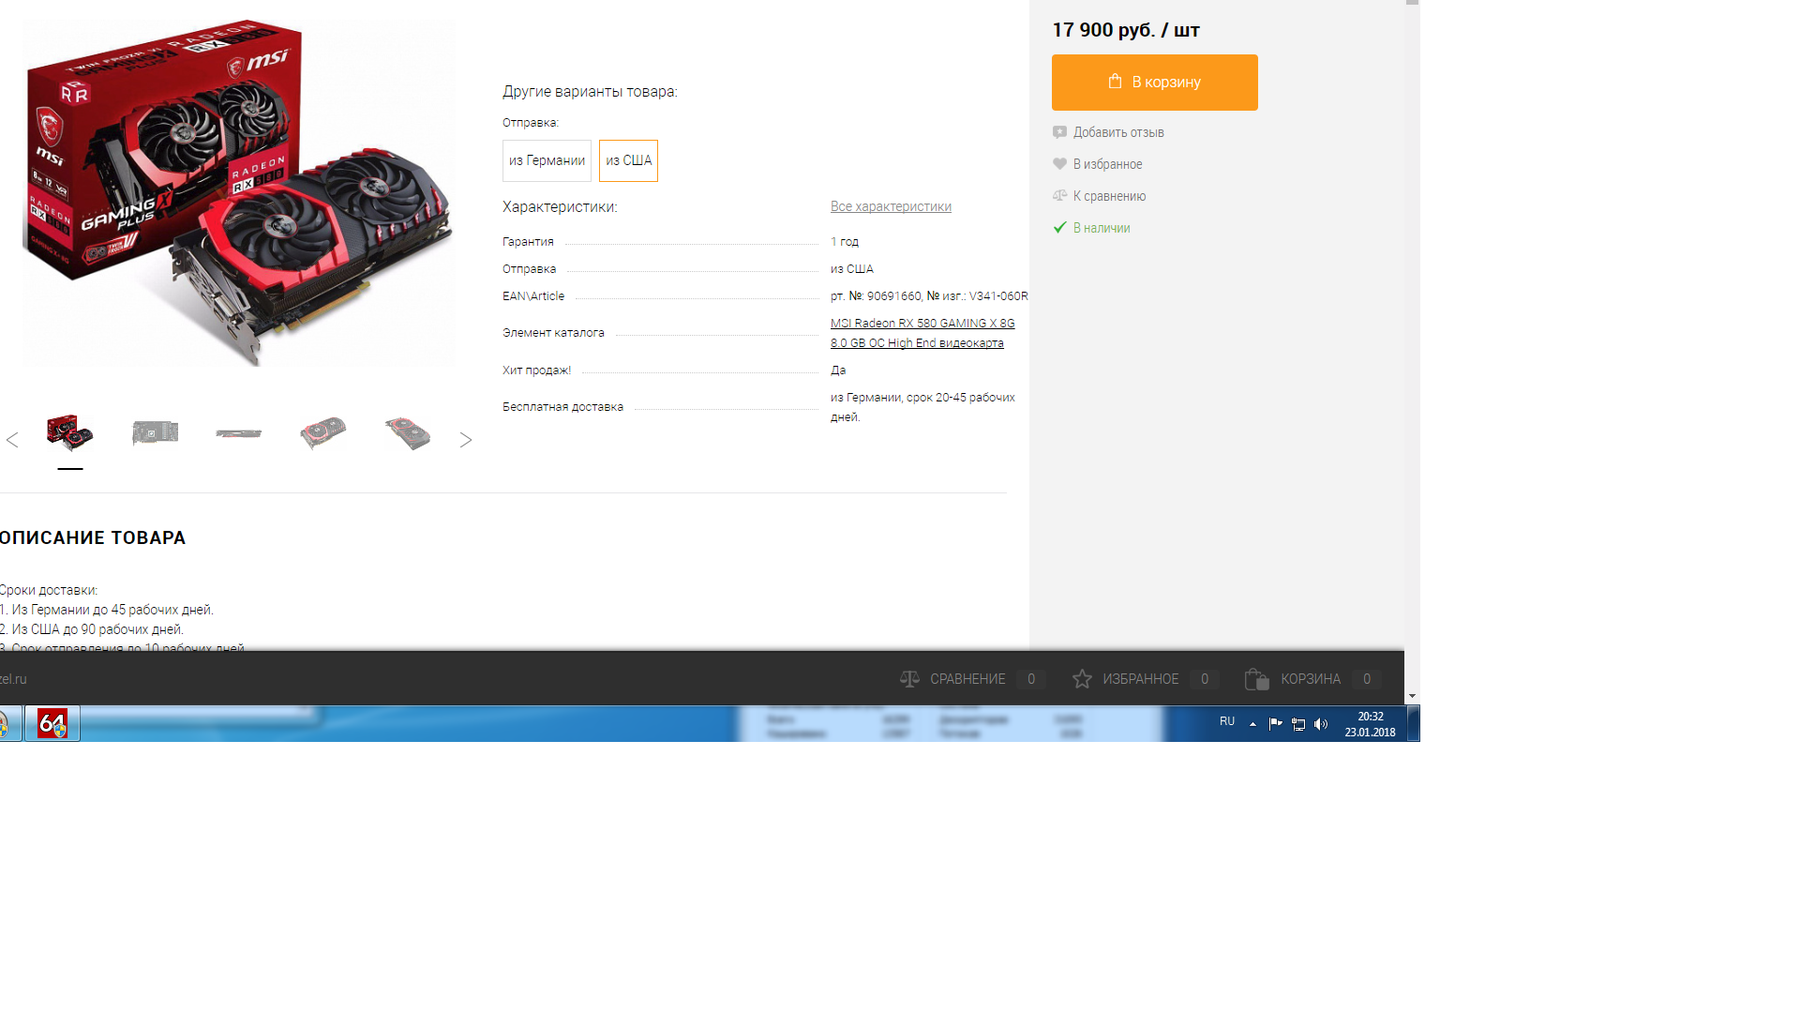Select fifth thumbnail of card top view
Screen dimensions: 1800x1013
[408, 433]
